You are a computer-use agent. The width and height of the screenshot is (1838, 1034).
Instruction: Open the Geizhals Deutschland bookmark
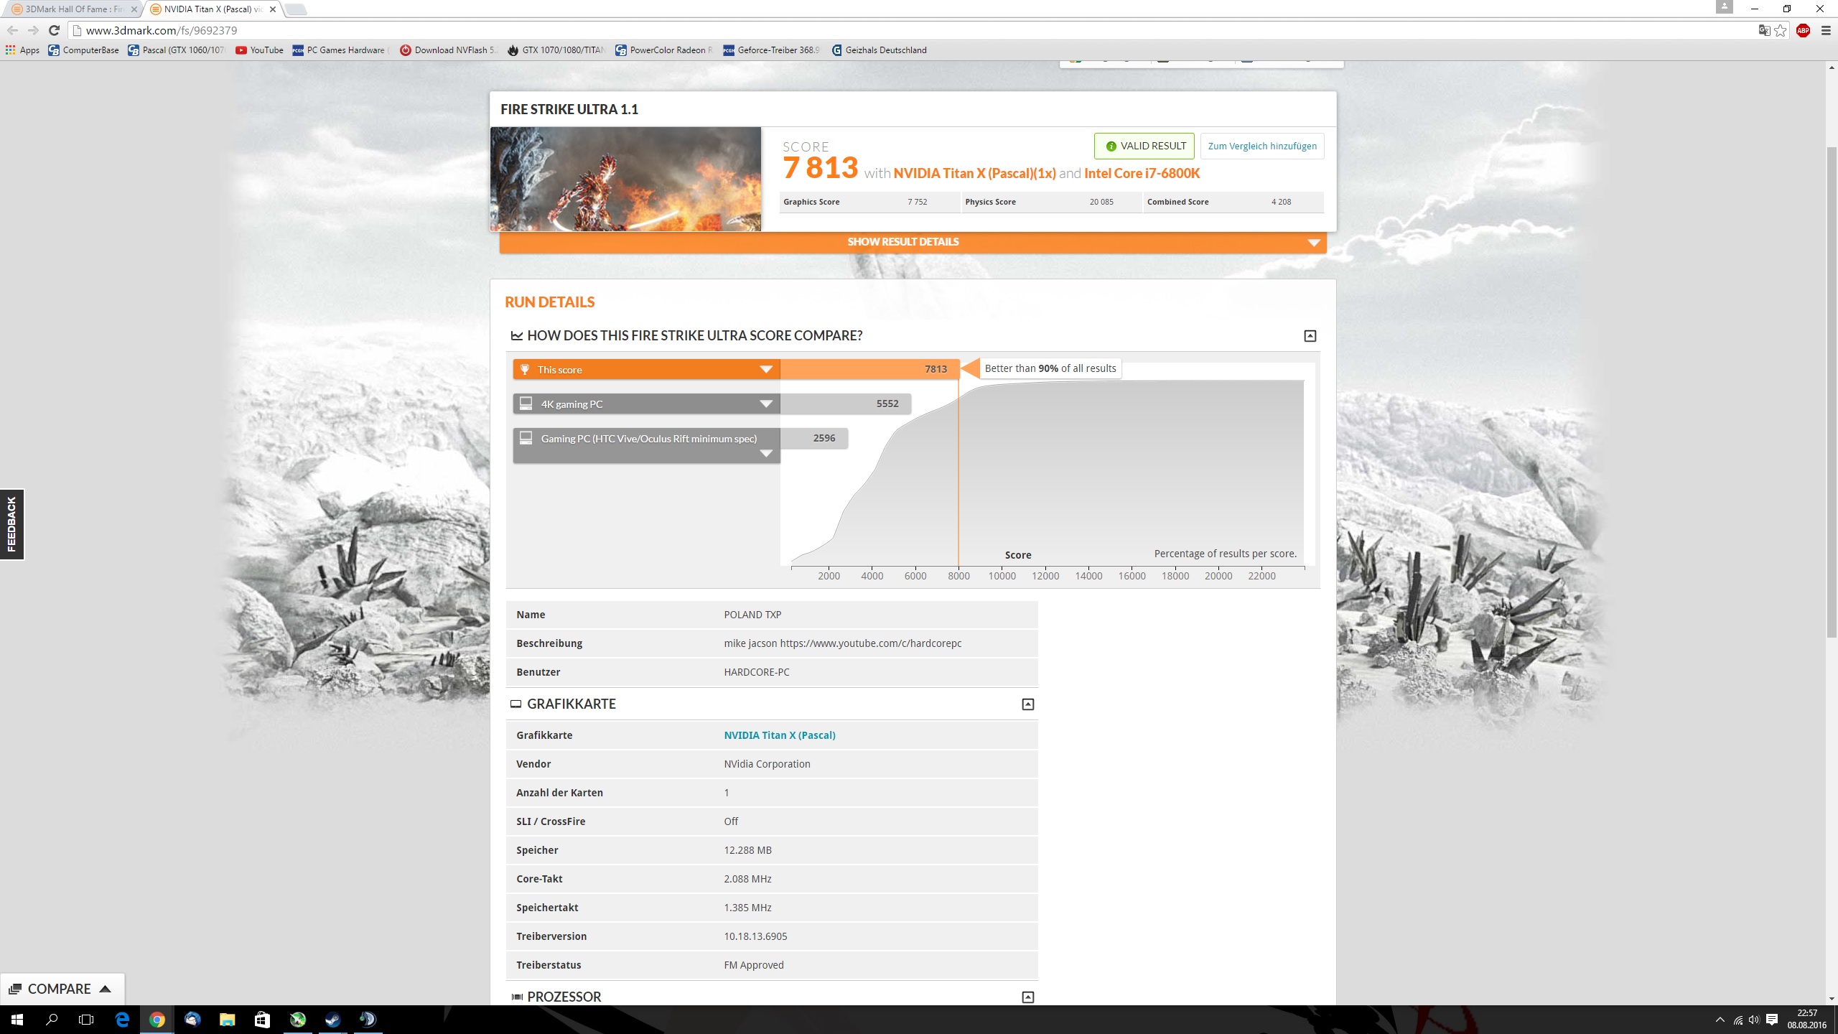(x=880, y=50)
